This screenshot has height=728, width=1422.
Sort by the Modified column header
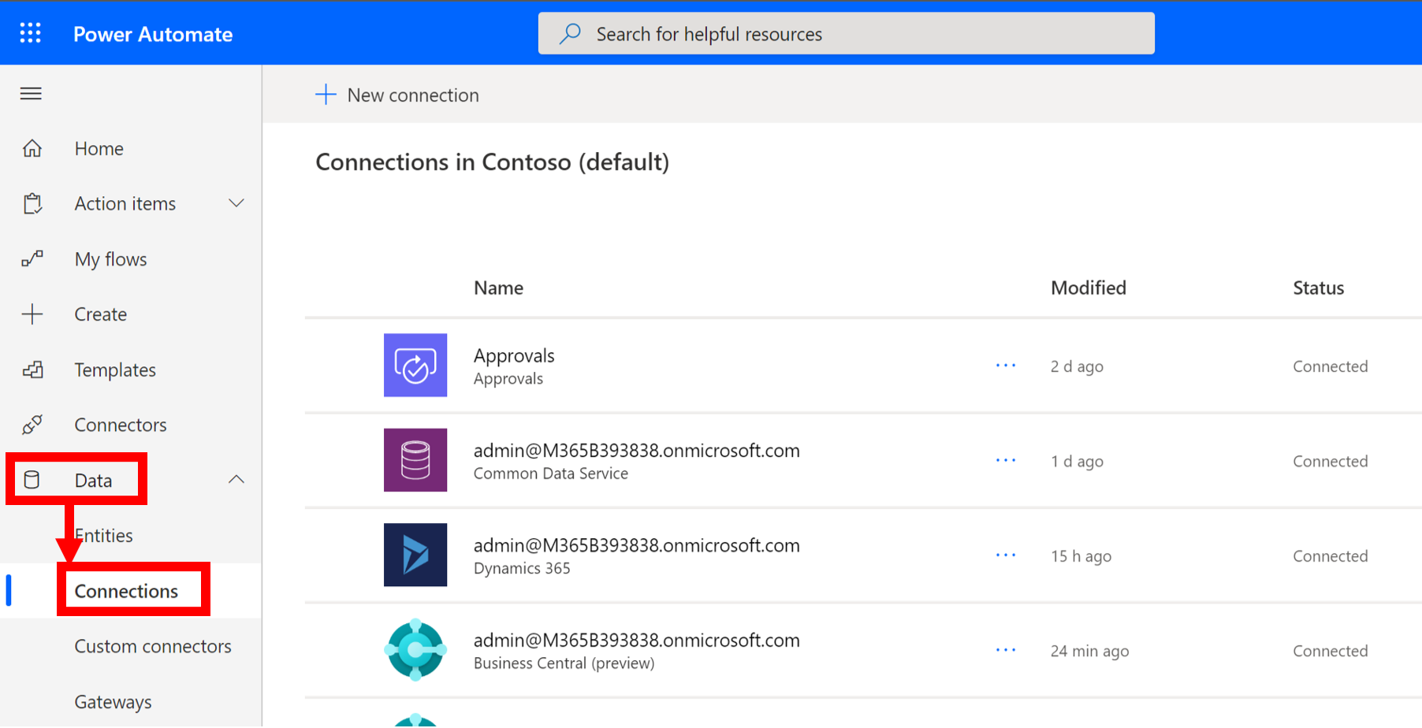(x=1088, y=288)
